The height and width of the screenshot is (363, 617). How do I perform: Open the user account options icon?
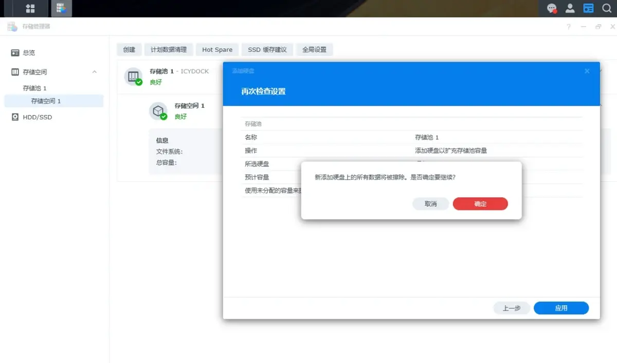pyautogui.click(x=570, y=8)
